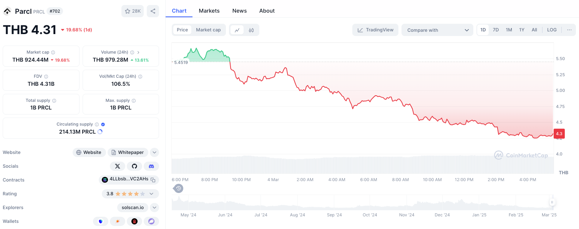
Task: Click the 19.68% (1d) price change
Action: point(76,30)
